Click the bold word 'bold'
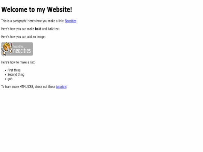 point(38,29)
